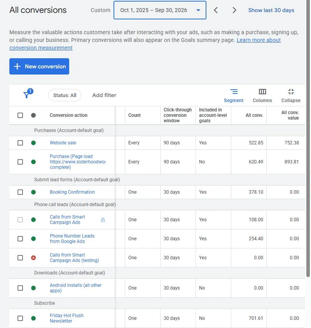
Task: Open the Columns chooser
Action: (x=262, y=95)
